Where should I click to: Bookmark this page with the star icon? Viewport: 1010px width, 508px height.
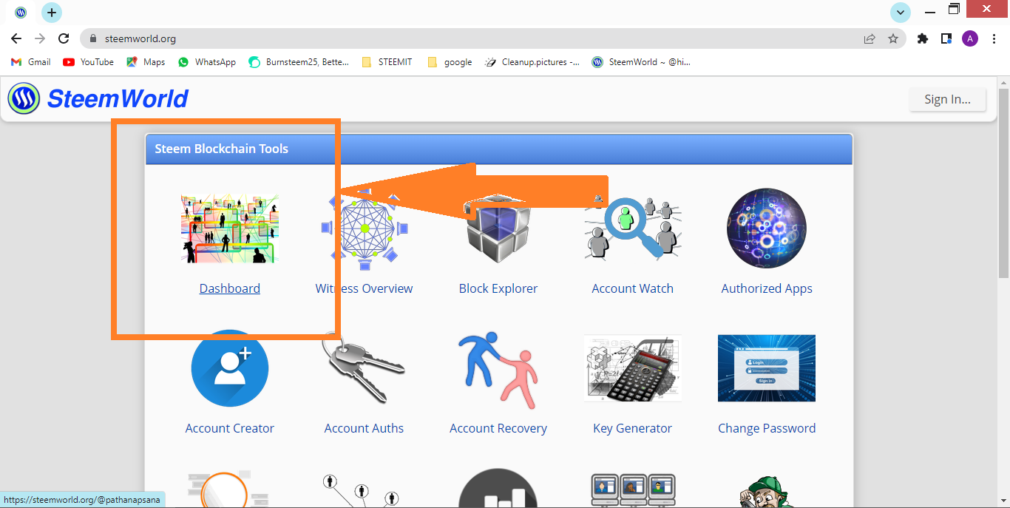tap(894, 38)
